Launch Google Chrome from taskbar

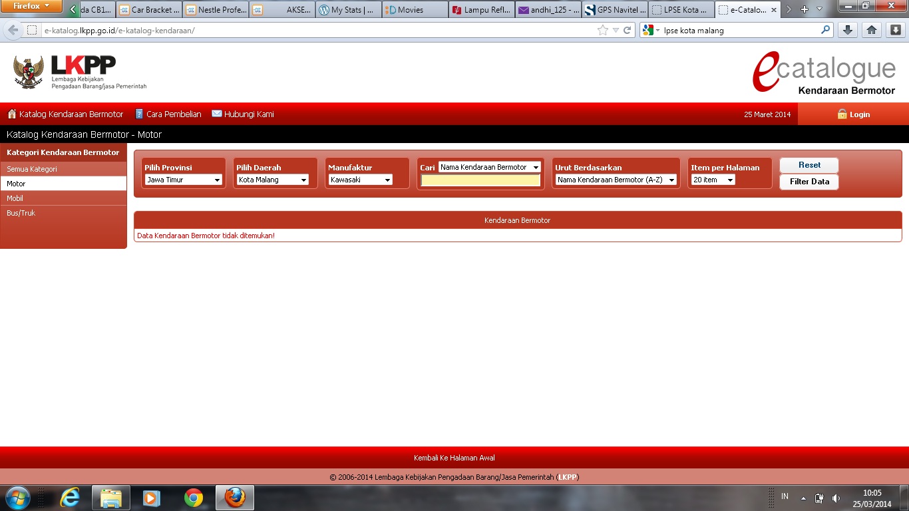194,498
